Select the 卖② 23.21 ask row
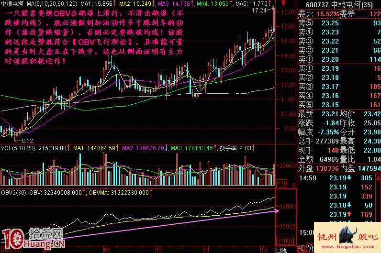 (x=339, y=50)
